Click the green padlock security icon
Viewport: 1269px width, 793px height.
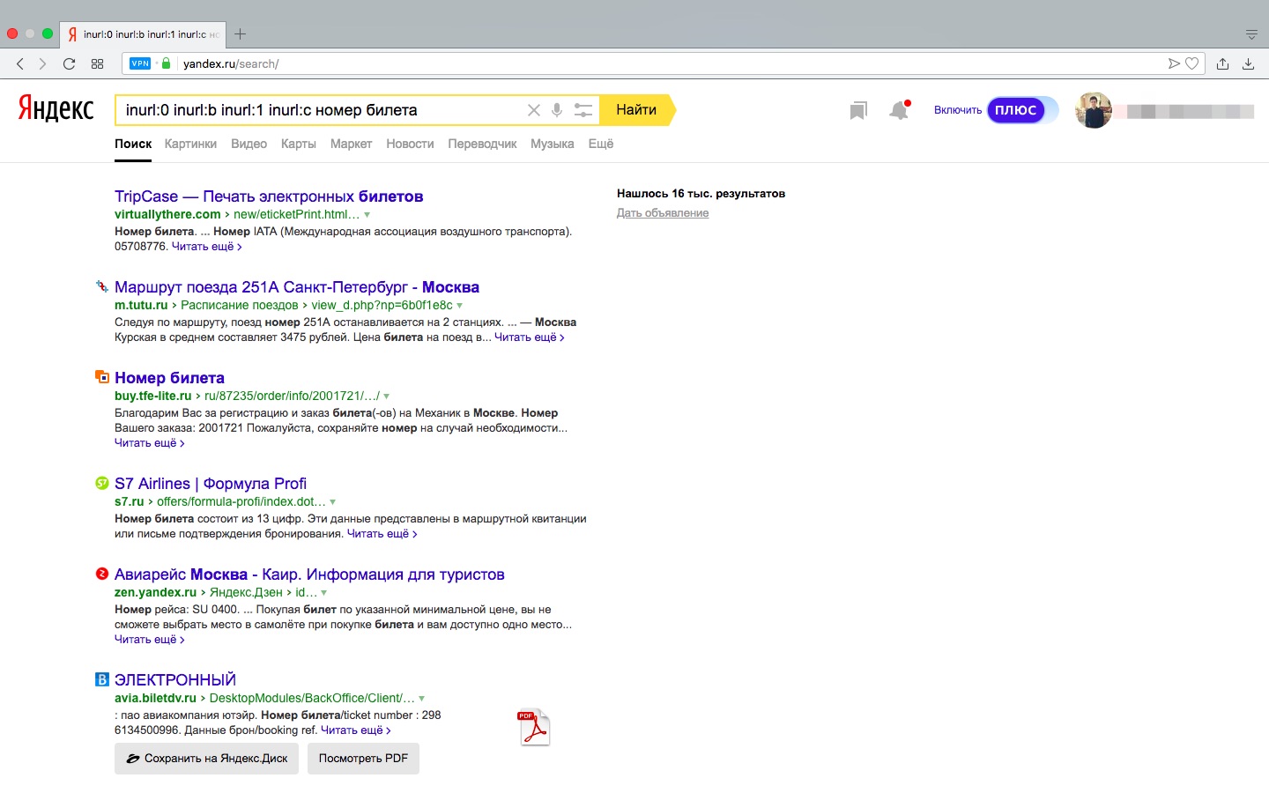[x=166, y=63]
